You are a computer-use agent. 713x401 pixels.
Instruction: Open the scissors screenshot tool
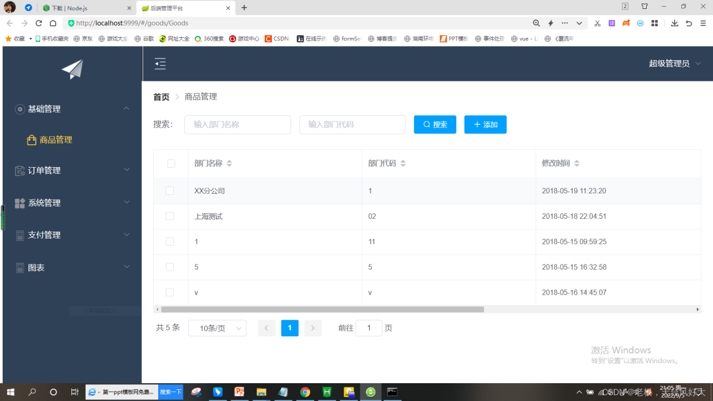(598, 23)
